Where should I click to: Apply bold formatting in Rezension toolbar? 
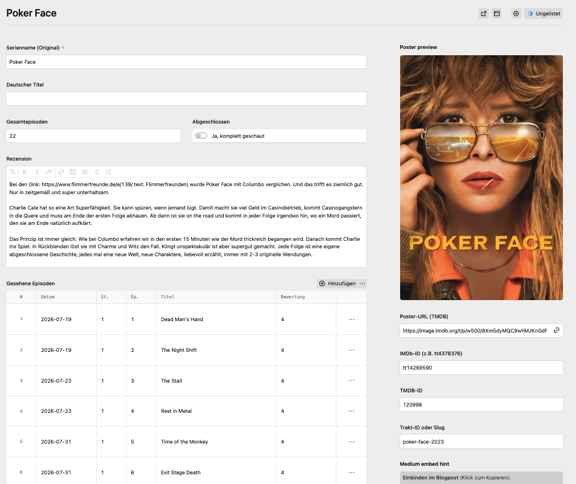click(x=25, y=172)
